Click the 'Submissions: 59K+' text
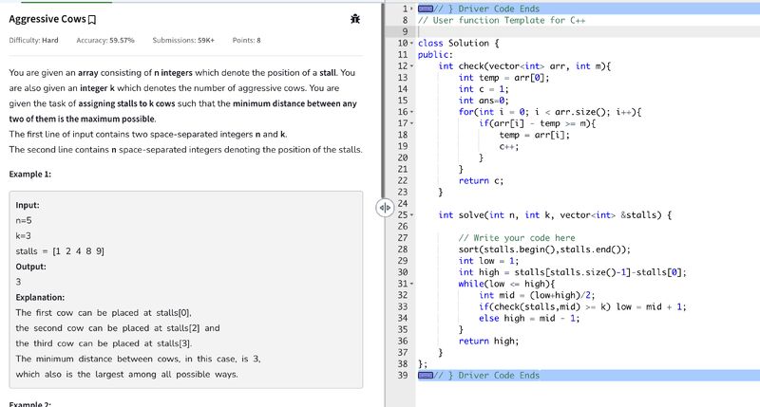 tap(183, 41)
